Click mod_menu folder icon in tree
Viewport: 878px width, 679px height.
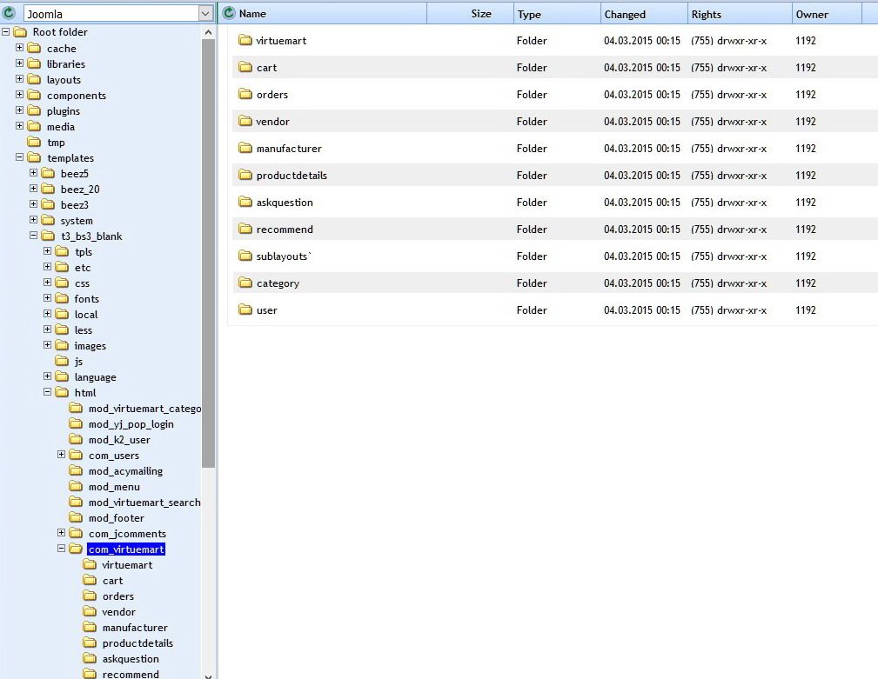pos(76,487)
